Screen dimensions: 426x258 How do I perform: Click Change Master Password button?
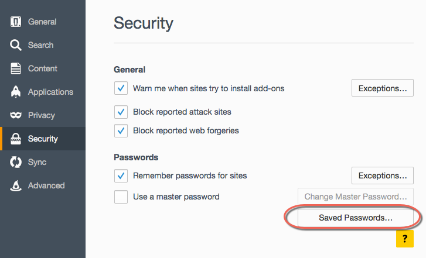356,197
